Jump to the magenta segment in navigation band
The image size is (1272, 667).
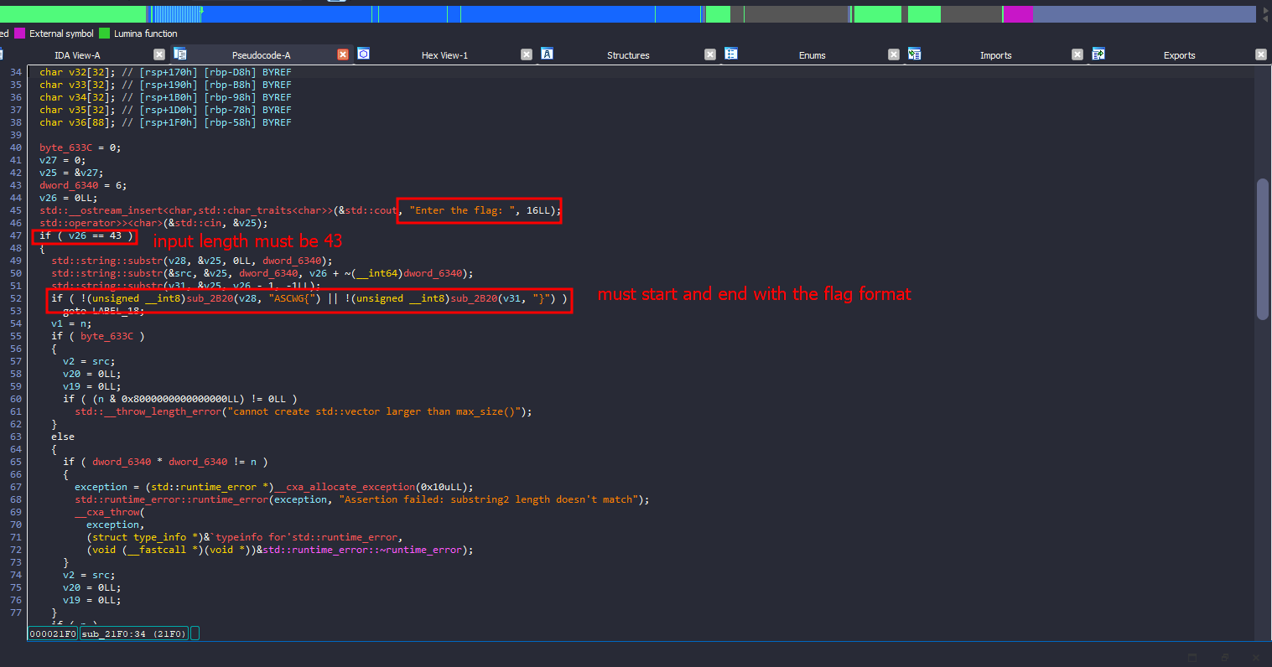(x=1017, y=14)
